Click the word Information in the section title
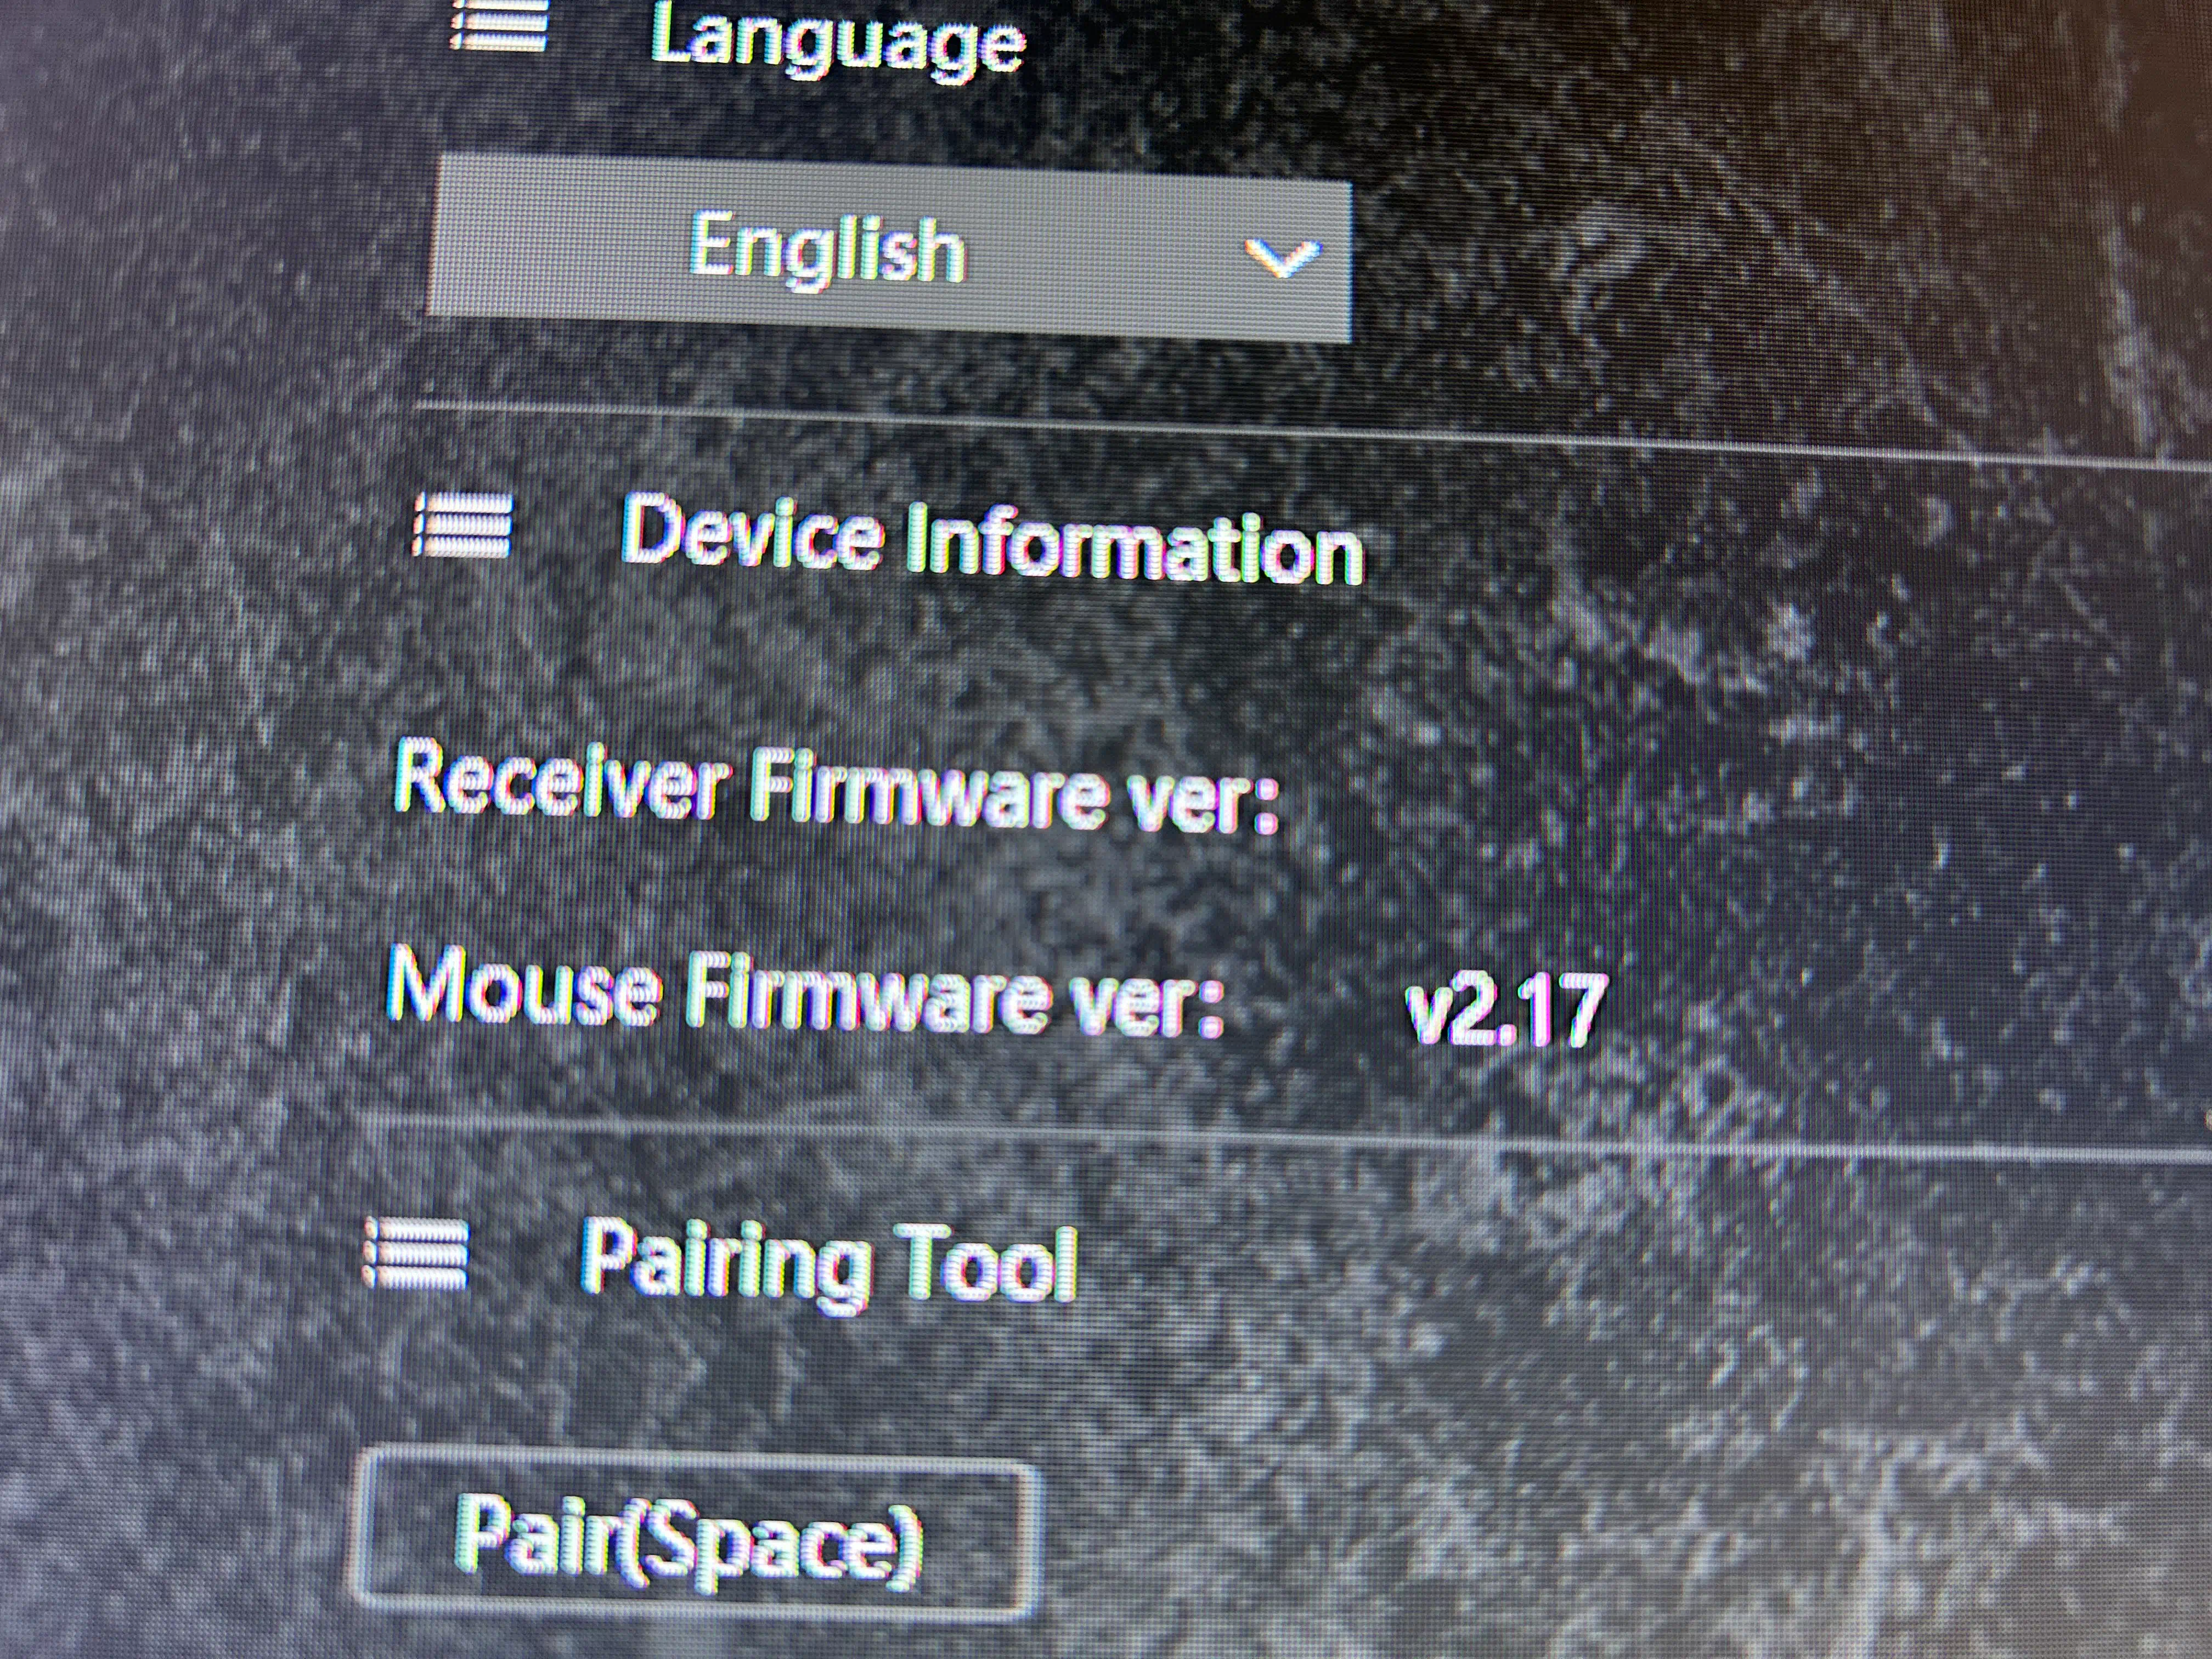Image resolution: width=2212 pixels, height=1659 pixels. 1134,548
